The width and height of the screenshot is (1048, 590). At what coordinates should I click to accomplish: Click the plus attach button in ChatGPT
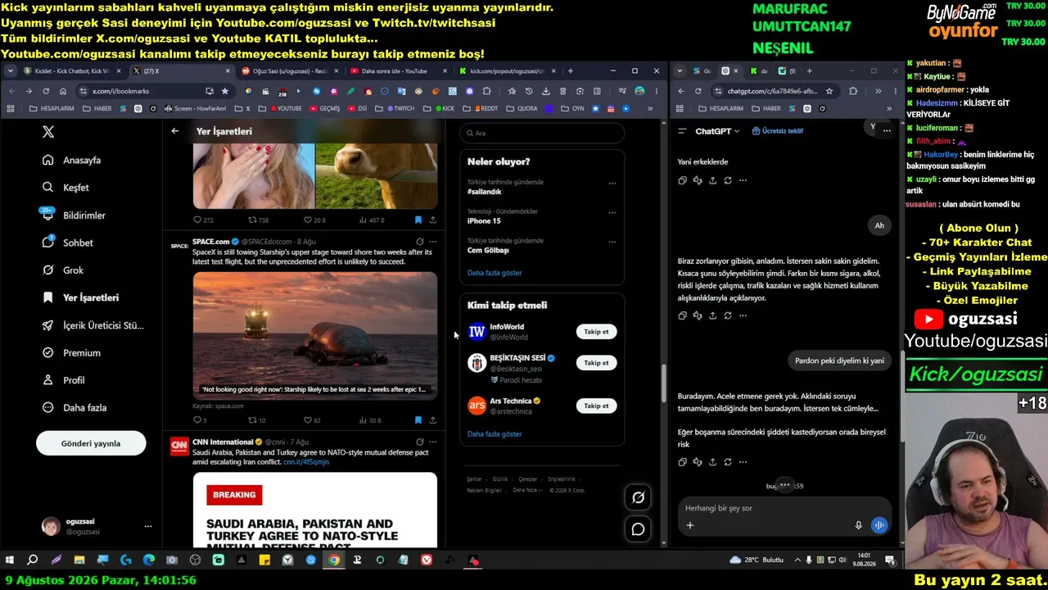tap(690, 525)
